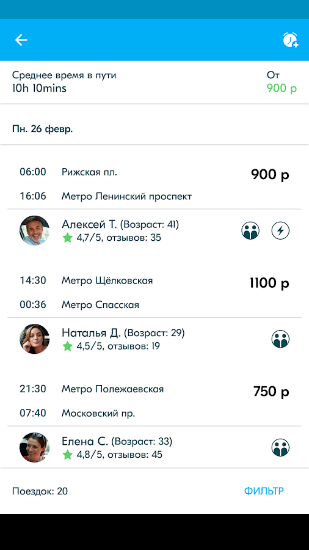
Task: Tap destination Метро Ленинский проспект
Action: click(x=127, y=196)
